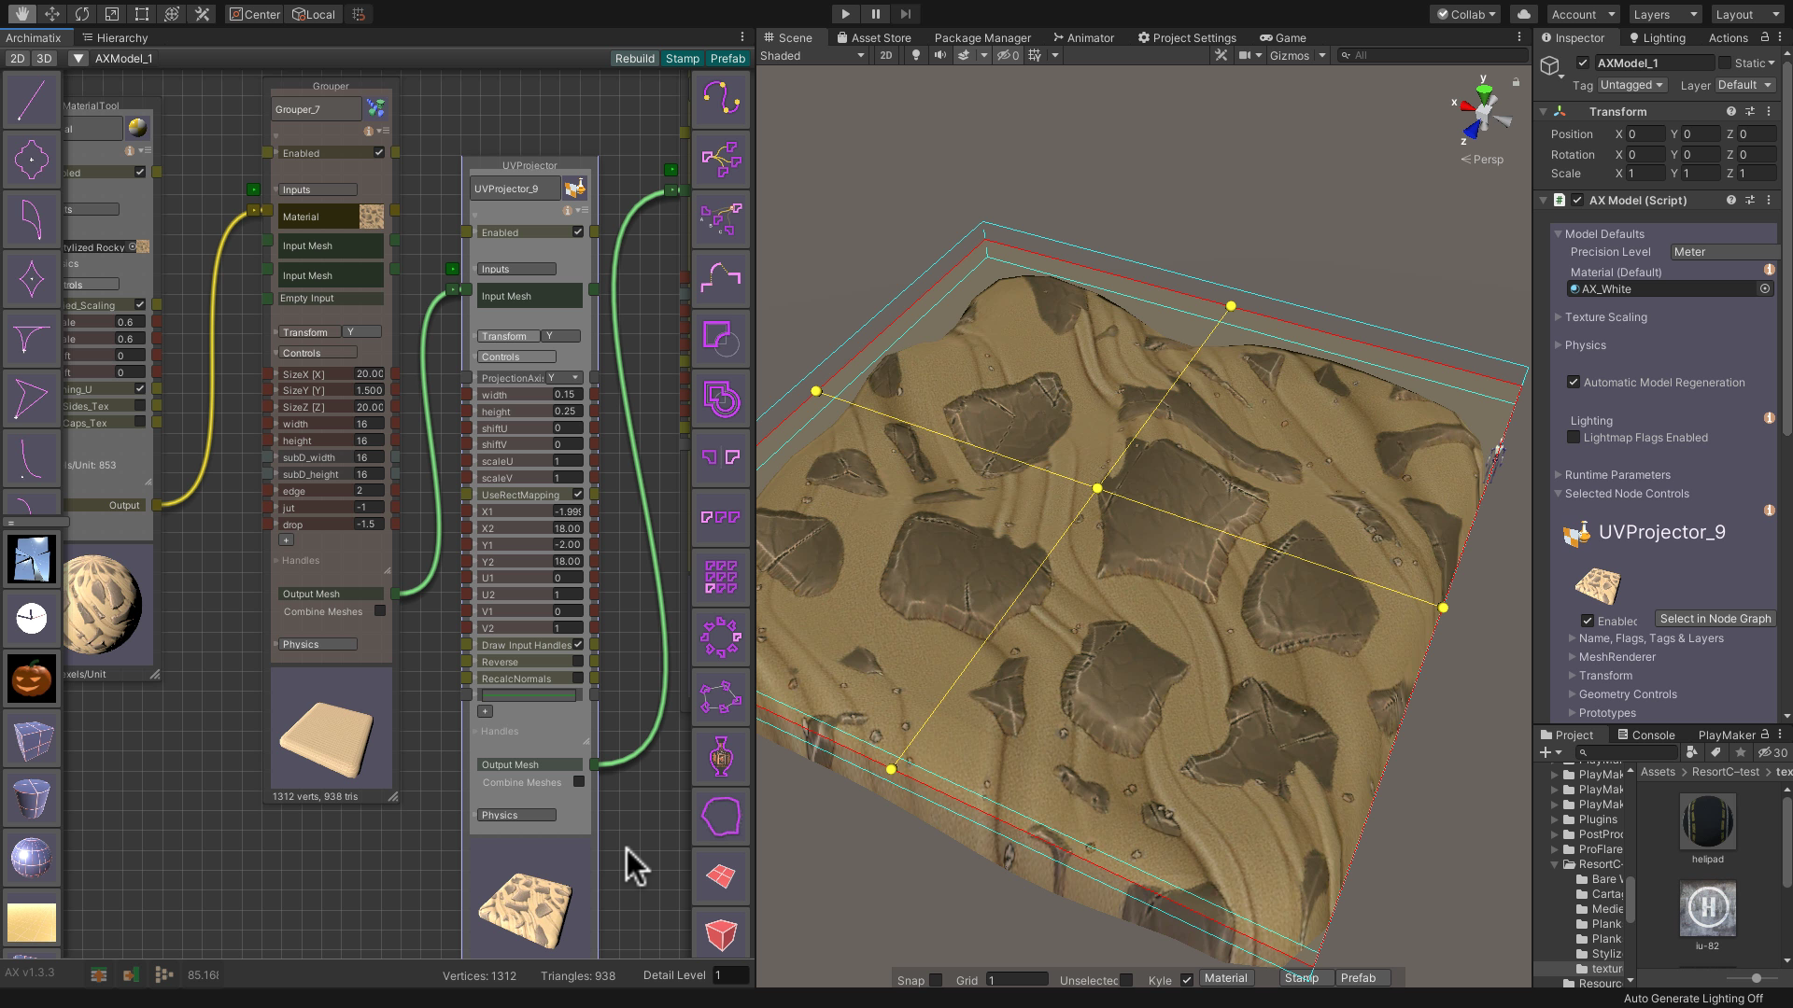Select the Move tool in Unity toolbar
Screen dimensions: 1793x1008
point(52,14)
